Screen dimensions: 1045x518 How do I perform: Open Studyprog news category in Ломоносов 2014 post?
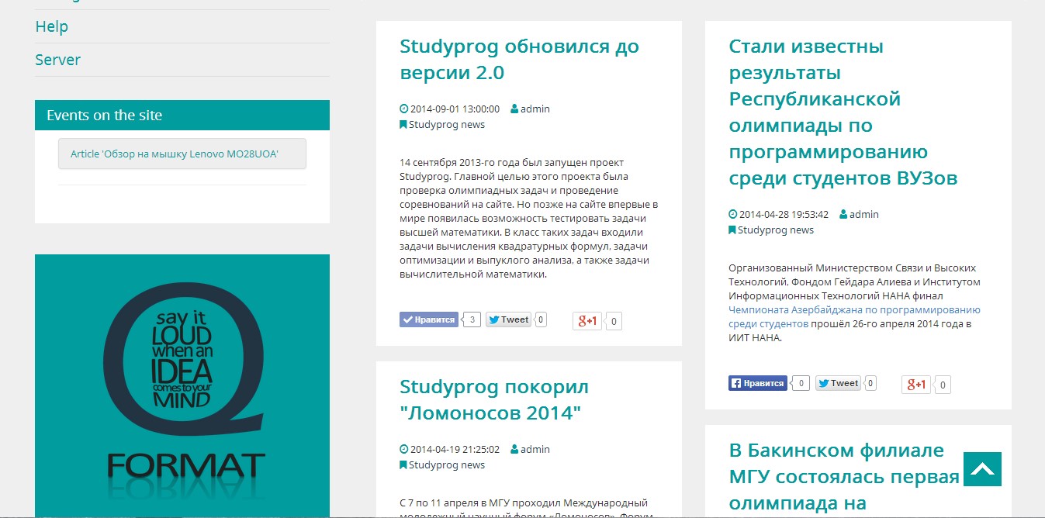(447, 465)
